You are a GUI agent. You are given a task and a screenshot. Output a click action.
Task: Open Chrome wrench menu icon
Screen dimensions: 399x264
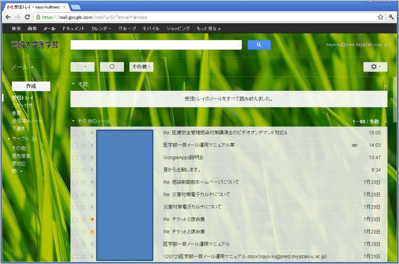click(391, 17)
